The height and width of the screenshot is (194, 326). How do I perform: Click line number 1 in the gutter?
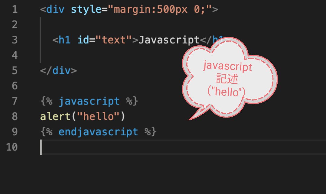point(15,9)
